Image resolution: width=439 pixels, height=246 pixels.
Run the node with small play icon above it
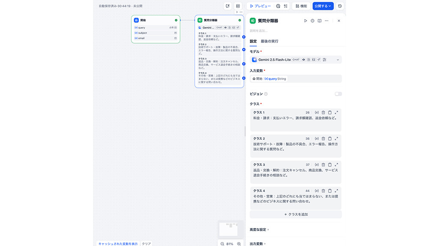[237, 12]
